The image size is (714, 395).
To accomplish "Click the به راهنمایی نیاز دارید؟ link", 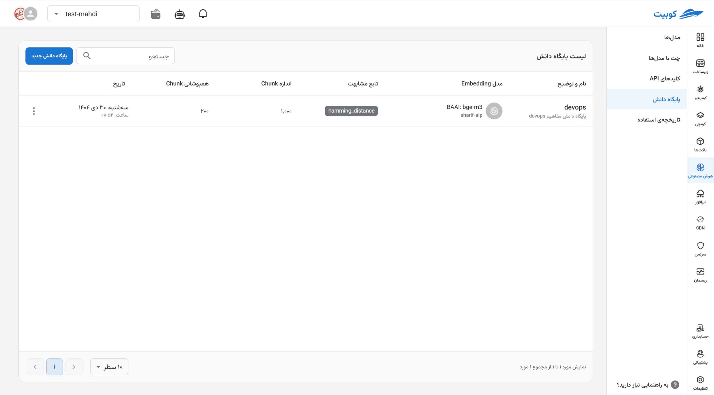I will 643,385.
